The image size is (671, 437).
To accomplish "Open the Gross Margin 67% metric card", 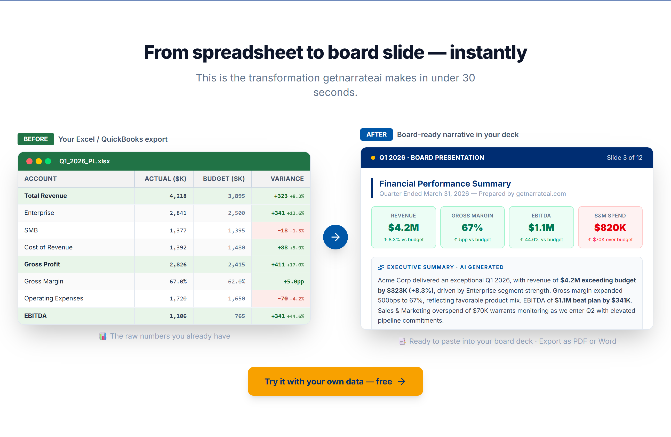I will pos(472,227).
